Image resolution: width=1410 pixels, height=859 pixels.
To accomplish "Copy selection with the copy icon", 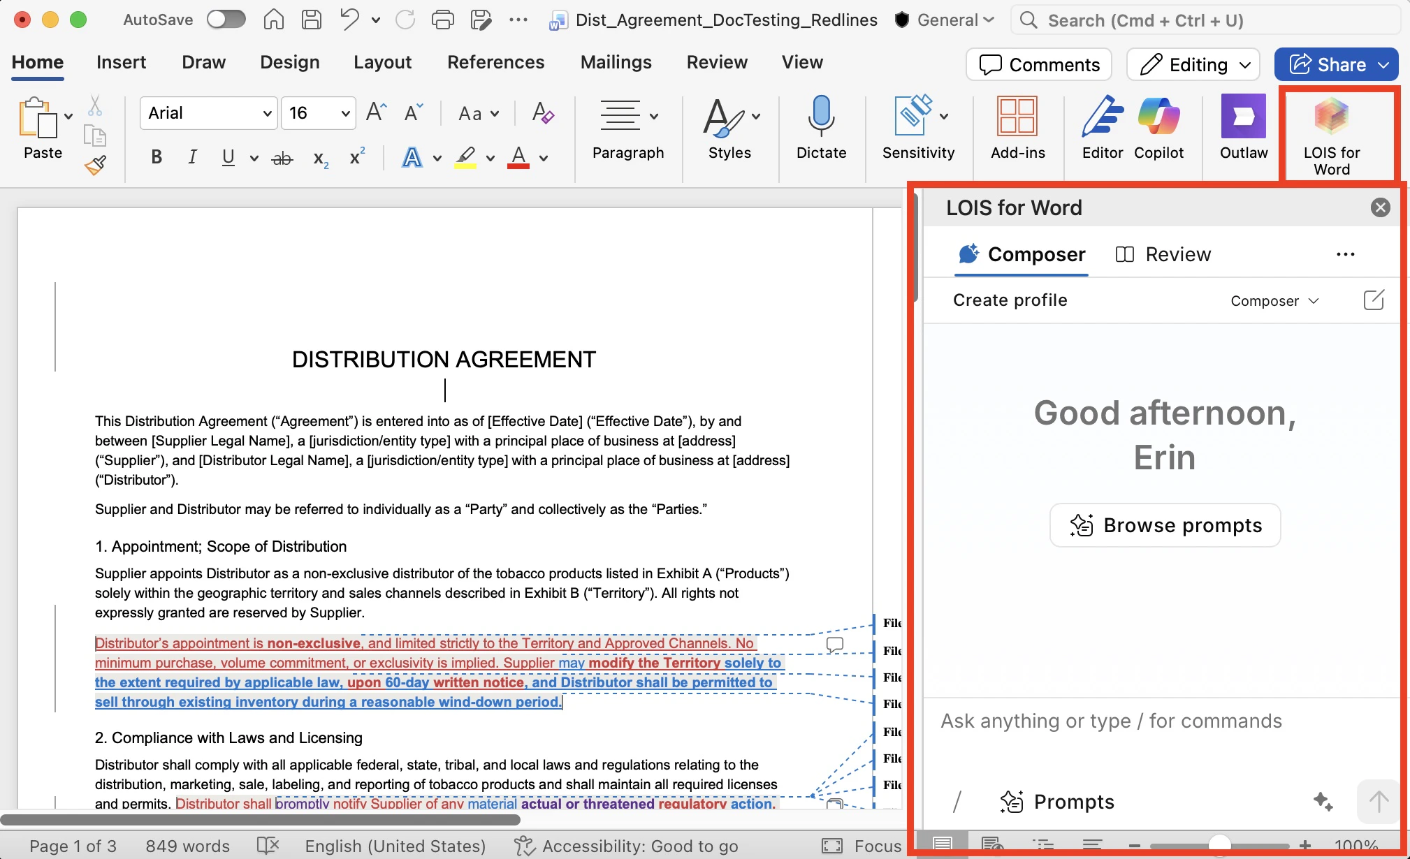I will tap(95, 135).
